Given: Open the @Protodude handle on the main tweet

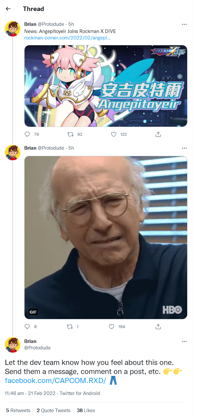Looking at the screenshot, I should [37, 348].
